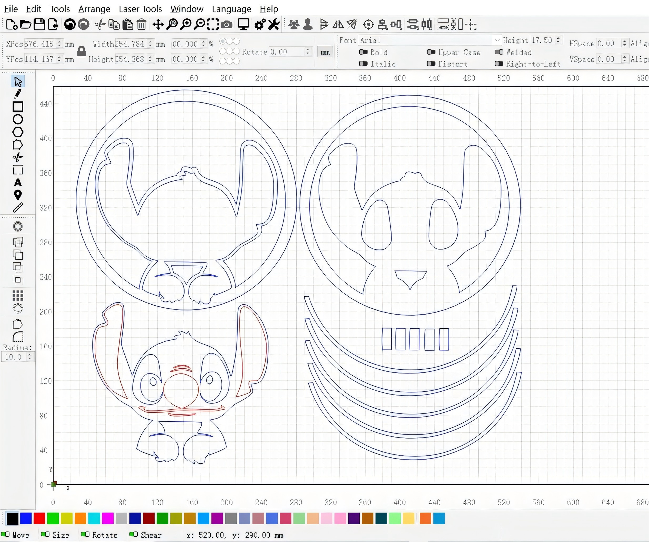
Task: Click the Rotate value input field
Action: (x=287, y=52)
